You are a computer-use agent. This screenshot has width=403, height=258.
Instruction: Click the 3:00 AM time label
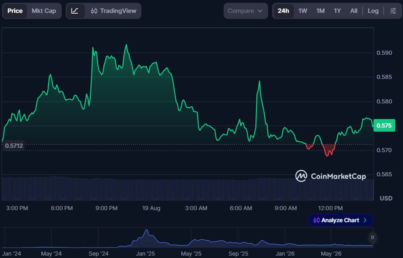click(x=196, y=208)
